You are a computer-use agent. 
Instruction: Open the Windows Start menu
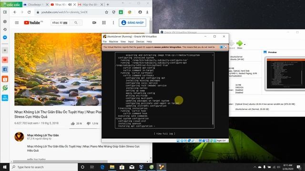(x=5, y=167)
